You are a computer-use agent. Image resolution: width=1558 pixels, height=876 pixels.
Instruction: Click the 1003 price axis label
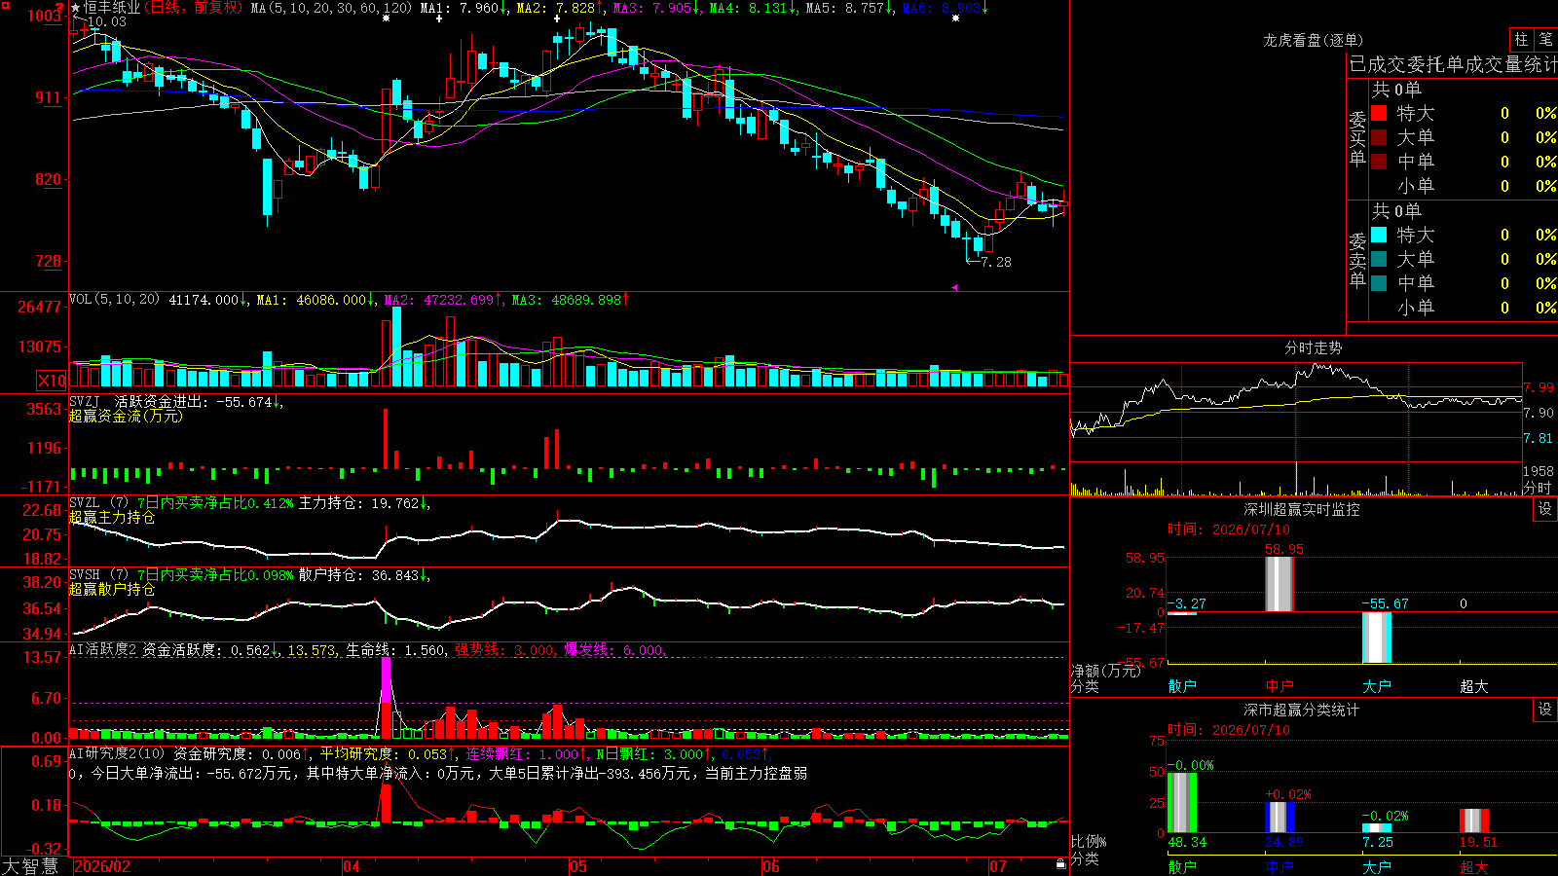[x=45, y=16]
